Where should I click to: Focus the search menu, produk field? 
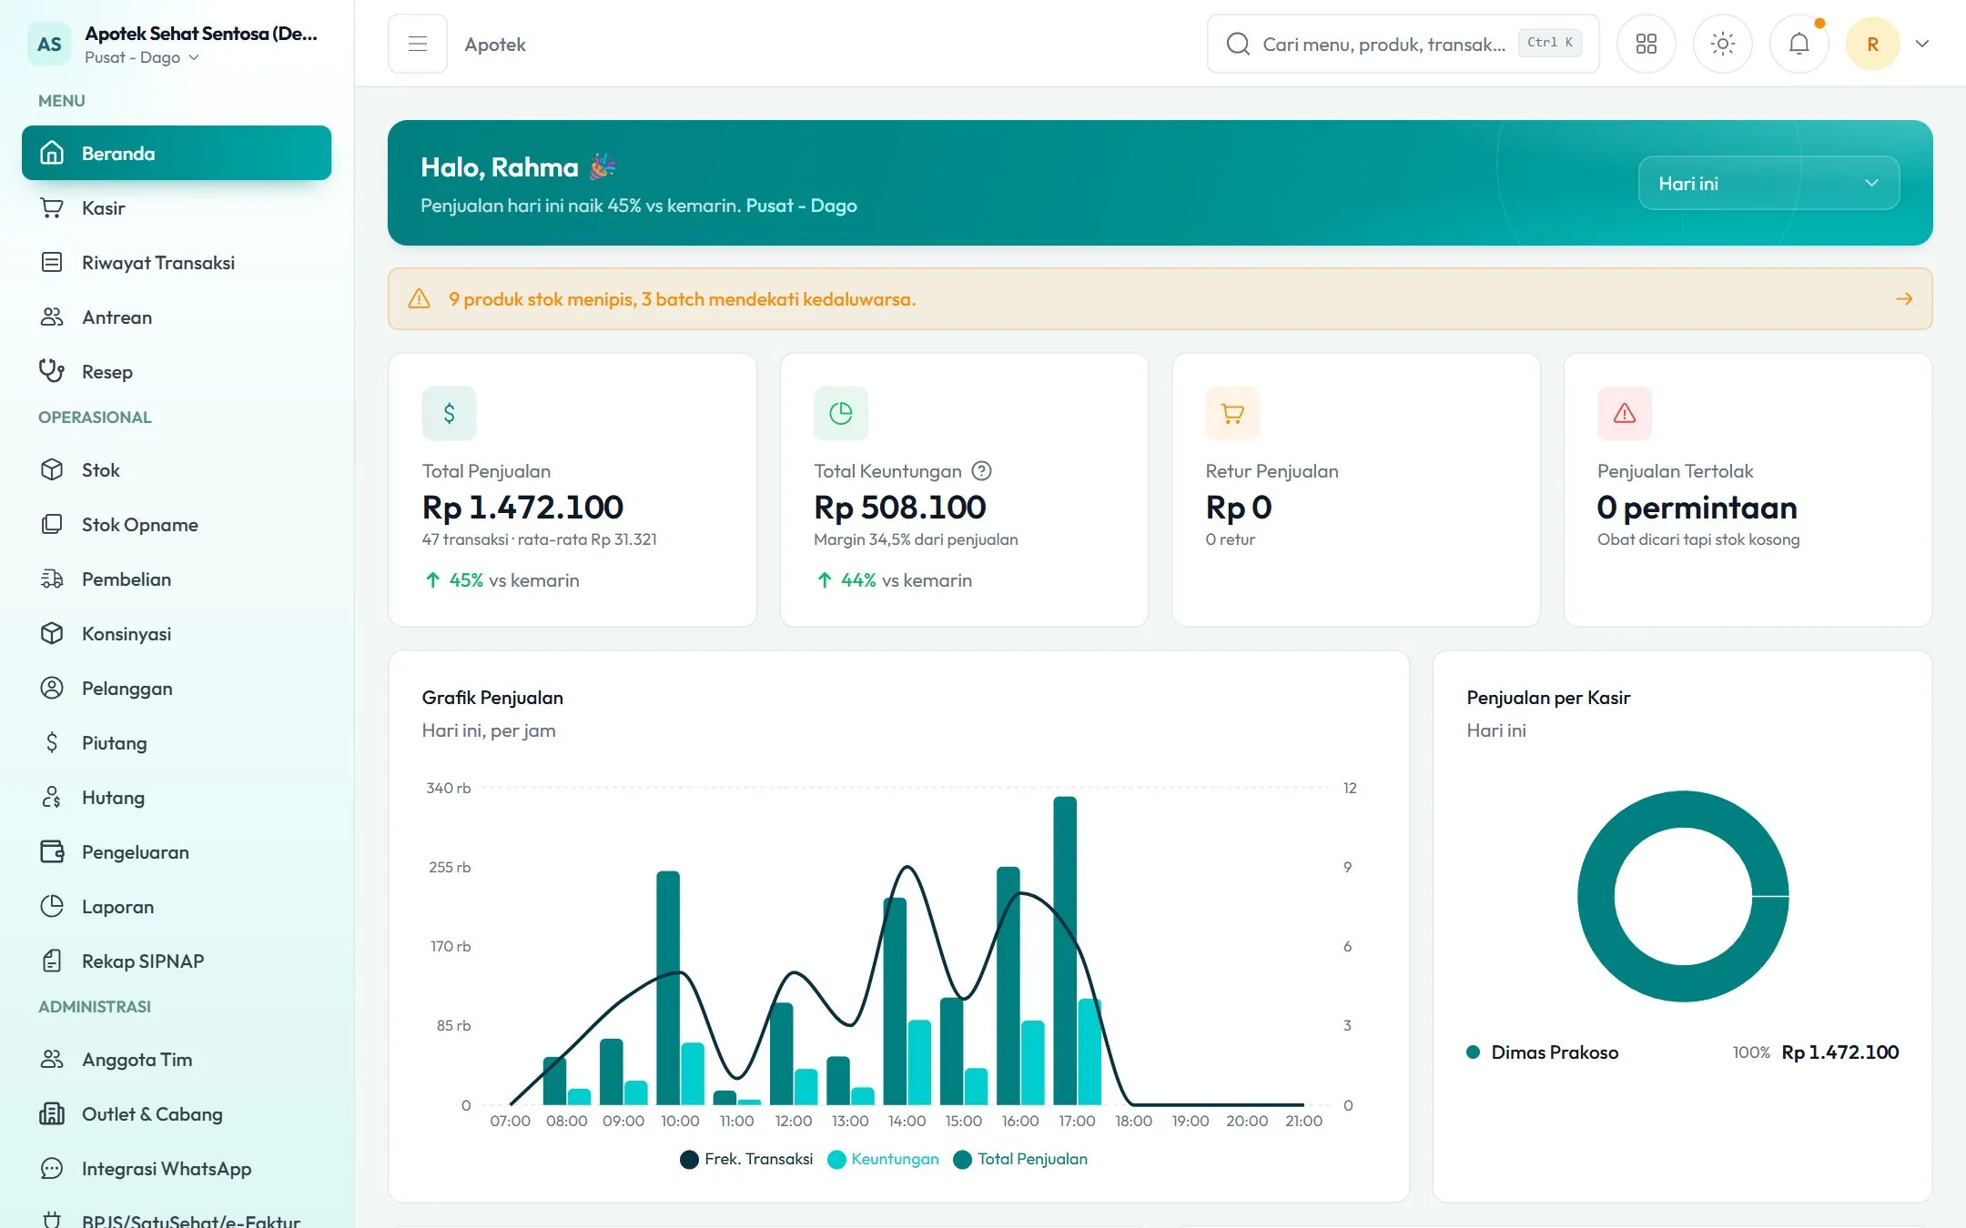tap(1403, 44)
